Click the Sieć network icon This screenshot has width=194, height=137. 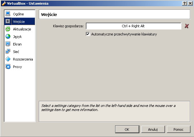8,51
